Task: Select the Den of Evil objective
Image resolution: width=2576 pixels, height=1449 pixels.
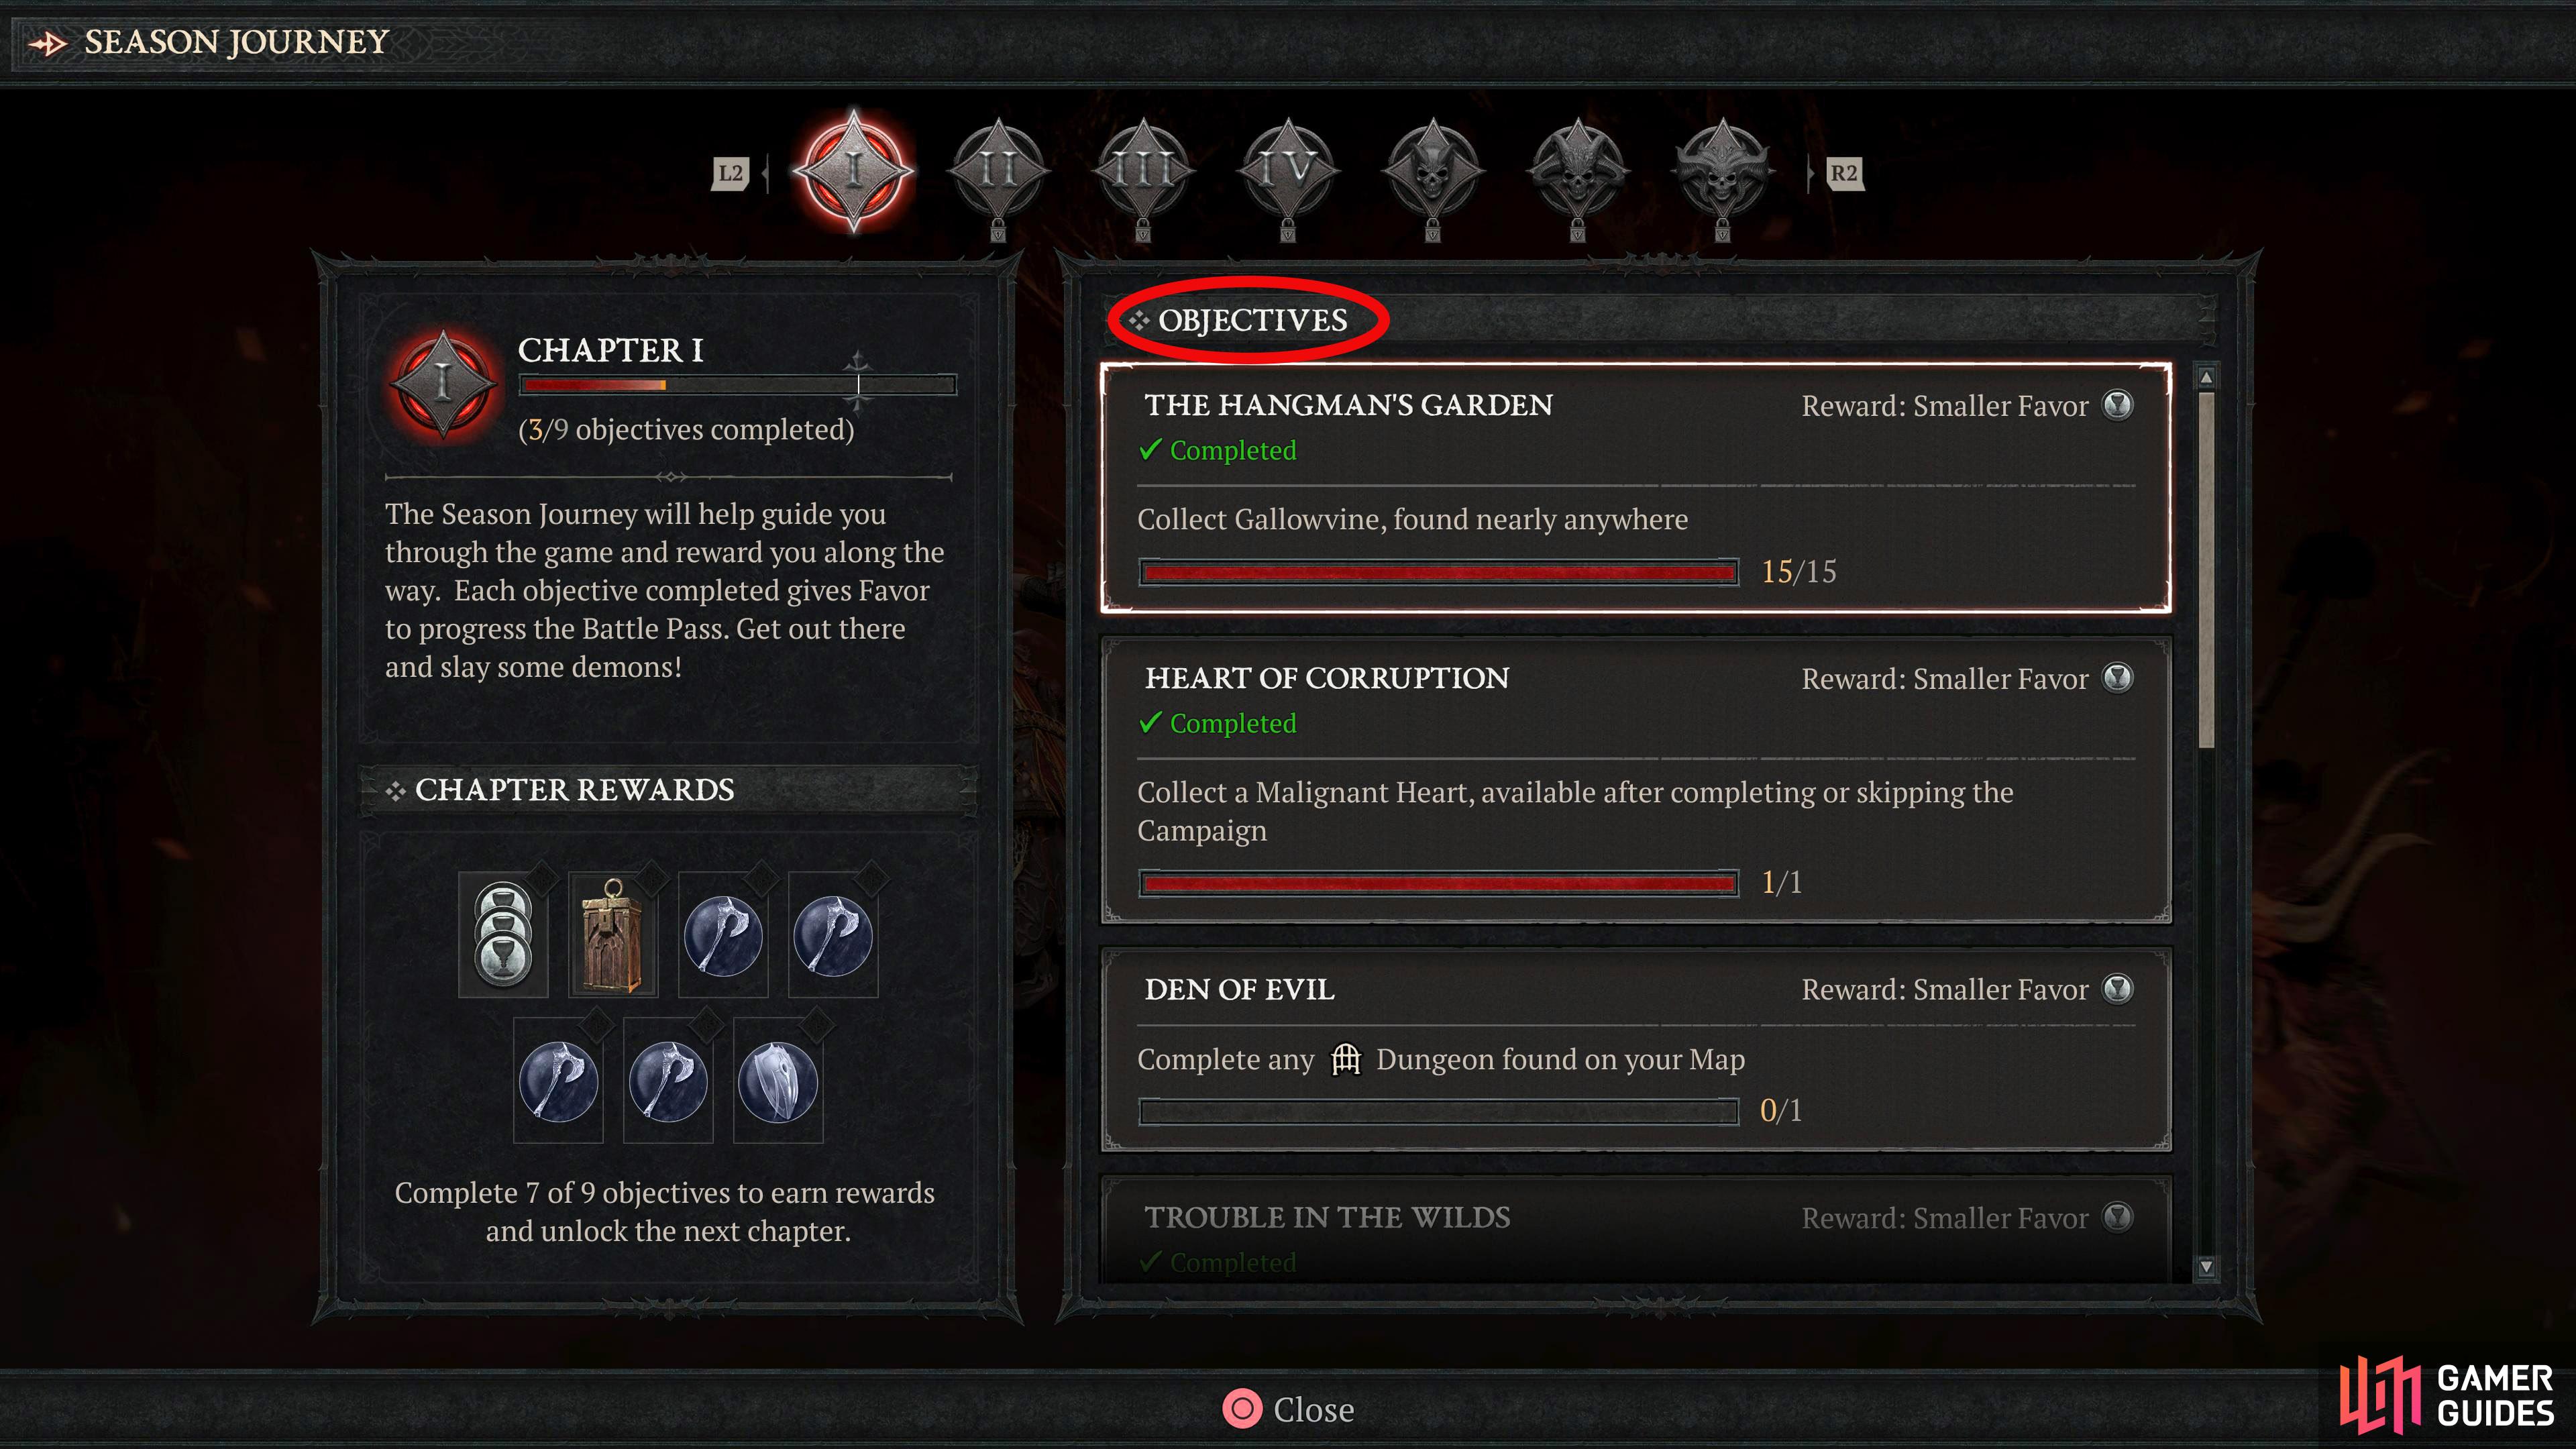Action: [x=1636, y=1050]
